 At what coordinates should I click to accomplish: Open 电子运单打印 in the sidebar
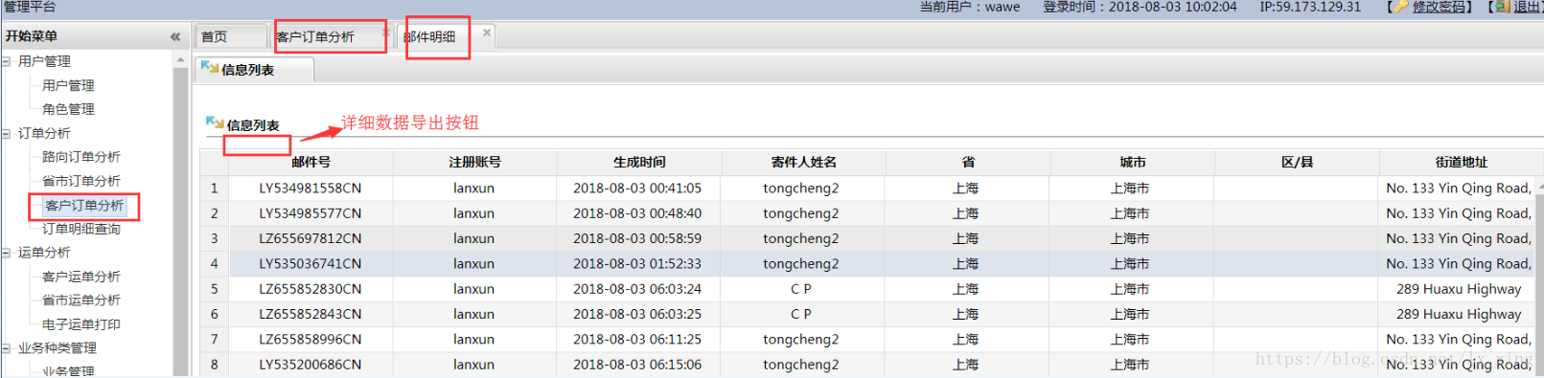pos(81,324)
